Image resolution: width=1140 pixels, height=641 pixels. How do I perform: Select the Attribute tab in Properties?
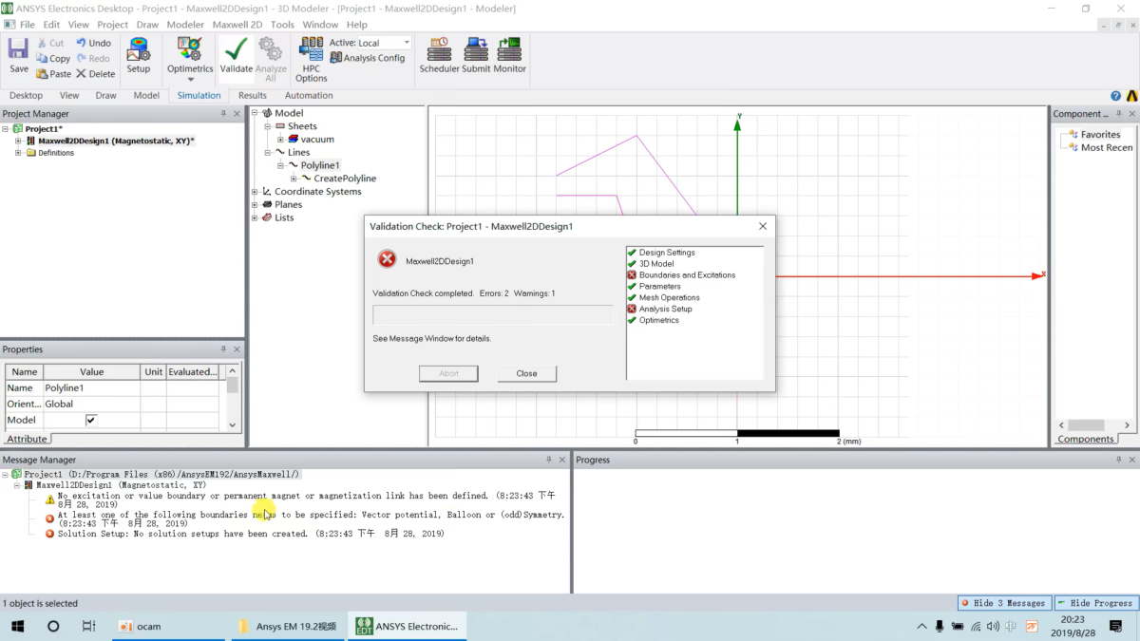coord(27,439)
